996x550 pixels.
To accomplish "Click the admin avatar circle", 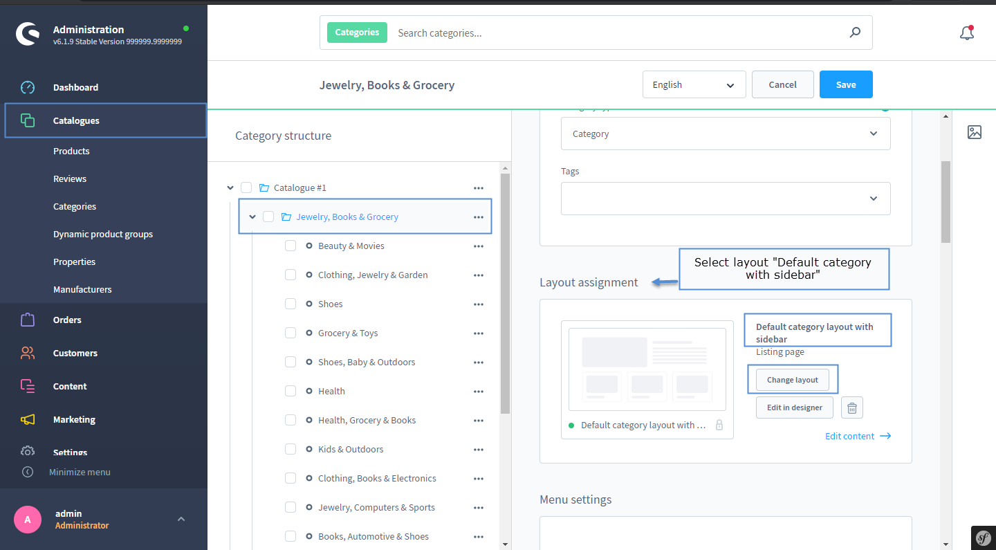I will [x=28, y=520].
